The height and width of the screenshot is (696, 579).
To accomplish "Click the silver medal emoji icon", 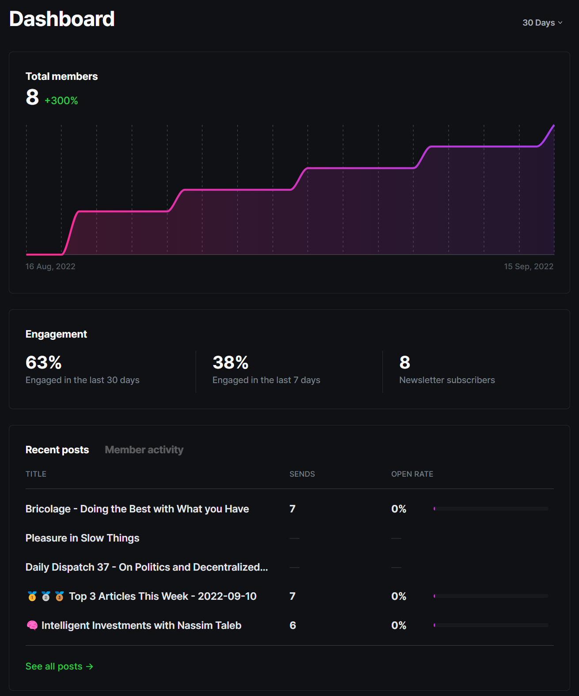I will pos(46,596).
